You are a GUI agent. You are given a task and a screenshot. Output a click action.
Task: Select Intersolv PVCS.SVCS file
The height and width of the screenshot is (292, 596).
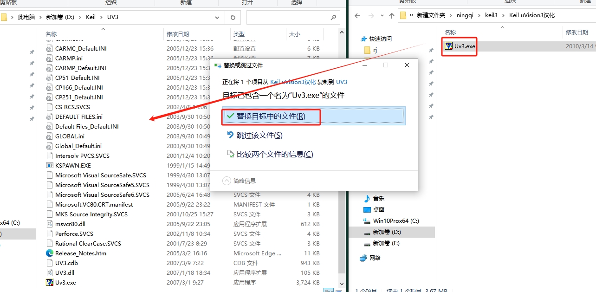pyautogui.click(x=83, y=156)
